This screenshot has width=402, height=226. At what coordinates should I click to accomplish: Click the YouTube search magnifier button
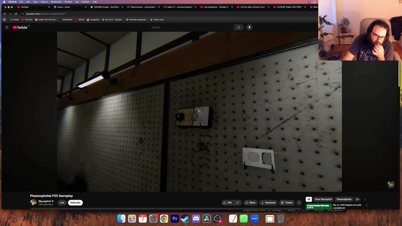(x=239, y=27)
